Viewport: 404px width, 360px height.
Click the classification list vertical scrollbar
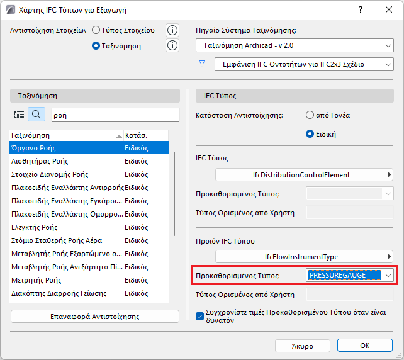click(x=174, y=194)
